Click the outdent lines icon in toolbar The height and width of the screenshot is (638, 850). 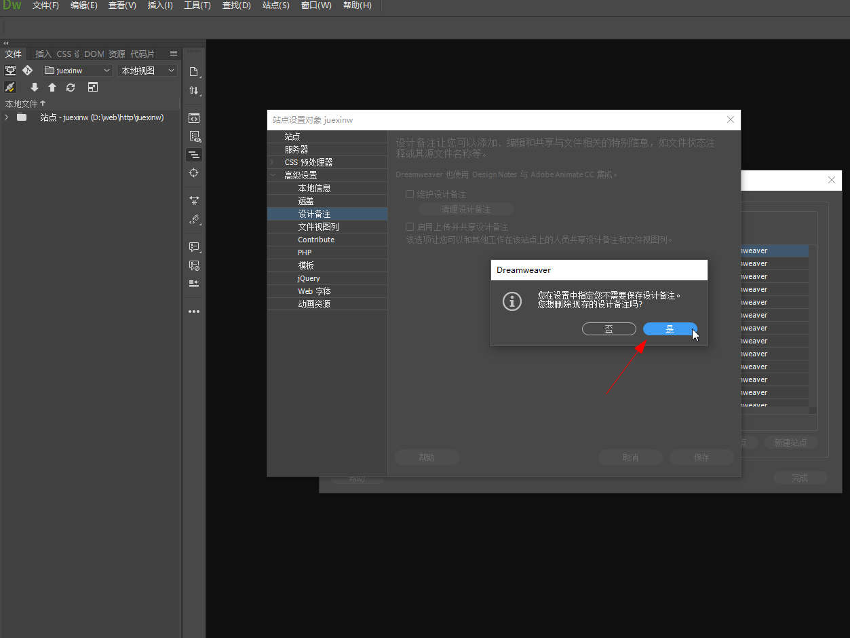click(x=194, y=284)
